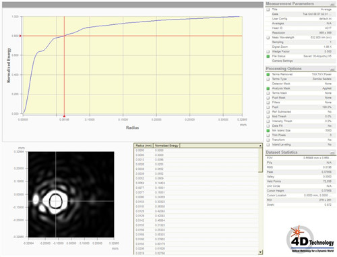Screen dimensions: 337x257
Task: Open Dataset Statistics panel options button
Action: coord(332,153)
